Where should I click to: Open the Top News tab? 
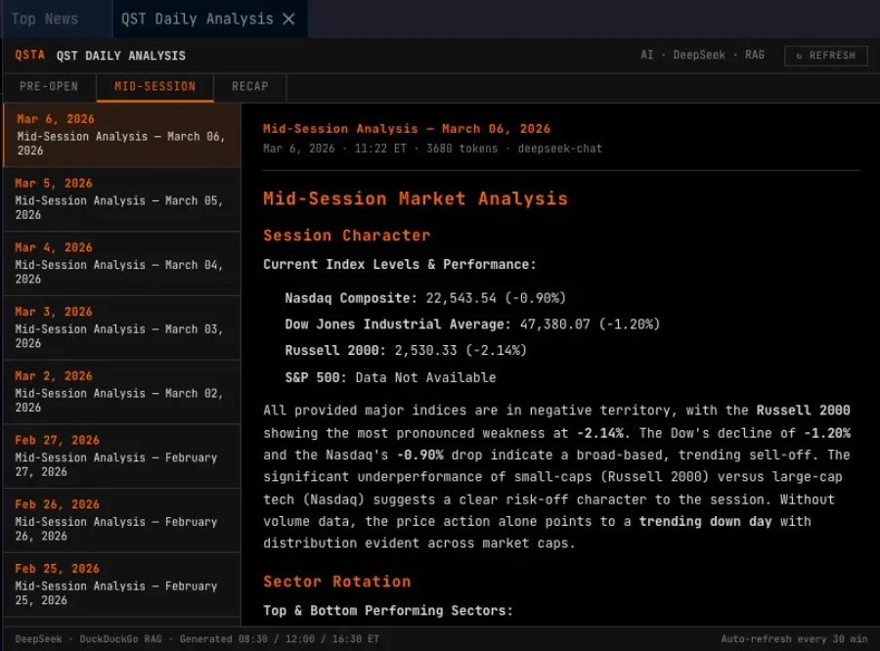point(48,18)
